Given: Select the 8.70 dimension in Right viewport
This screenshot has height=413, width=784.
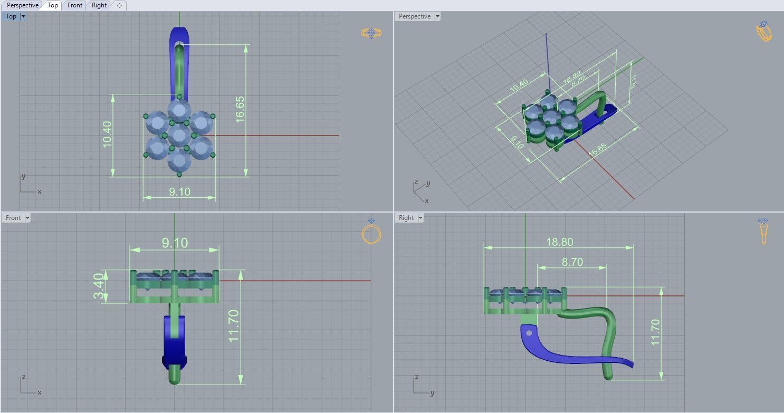Looking at the screenshot, I should pos(572,262).
